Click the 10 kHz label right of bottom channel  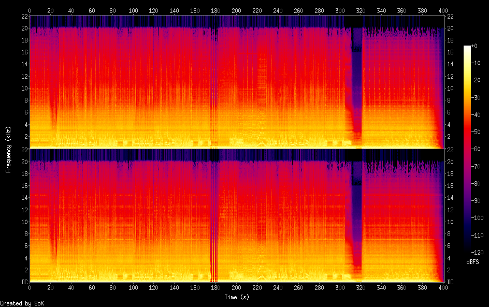(451, 222)
